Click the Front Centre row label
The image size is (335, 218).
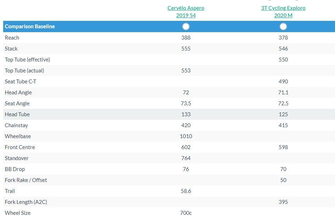click(20, 147)
